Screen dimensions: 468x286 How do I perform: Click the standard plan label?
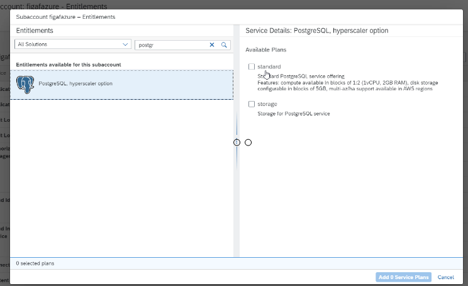(269, 66)
